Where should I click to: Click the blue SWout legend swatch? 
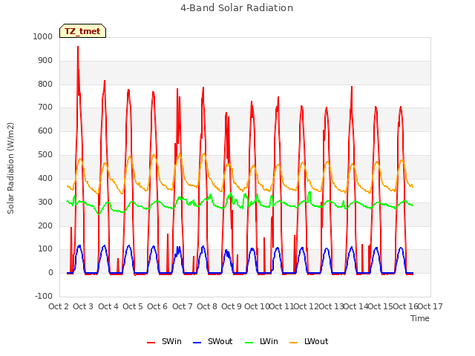(x=197, y=343)
